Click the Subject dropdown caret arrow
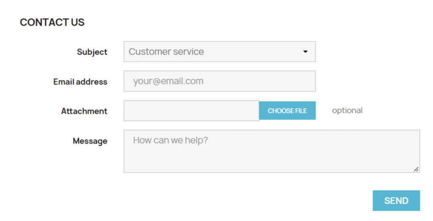The width and height of the screenshot is (433, 221). coord(305,52)
